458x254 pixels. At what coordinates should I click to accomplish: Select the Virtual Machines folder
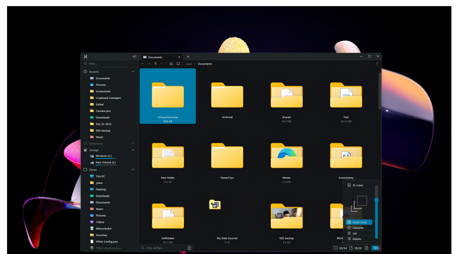168,96
